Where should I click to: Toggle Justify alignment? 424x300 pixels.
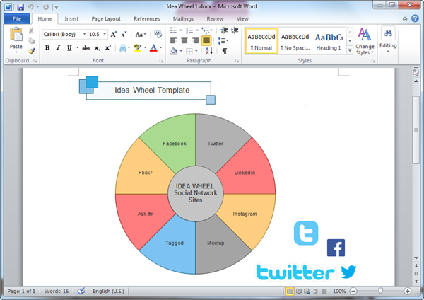pos(206,40)
